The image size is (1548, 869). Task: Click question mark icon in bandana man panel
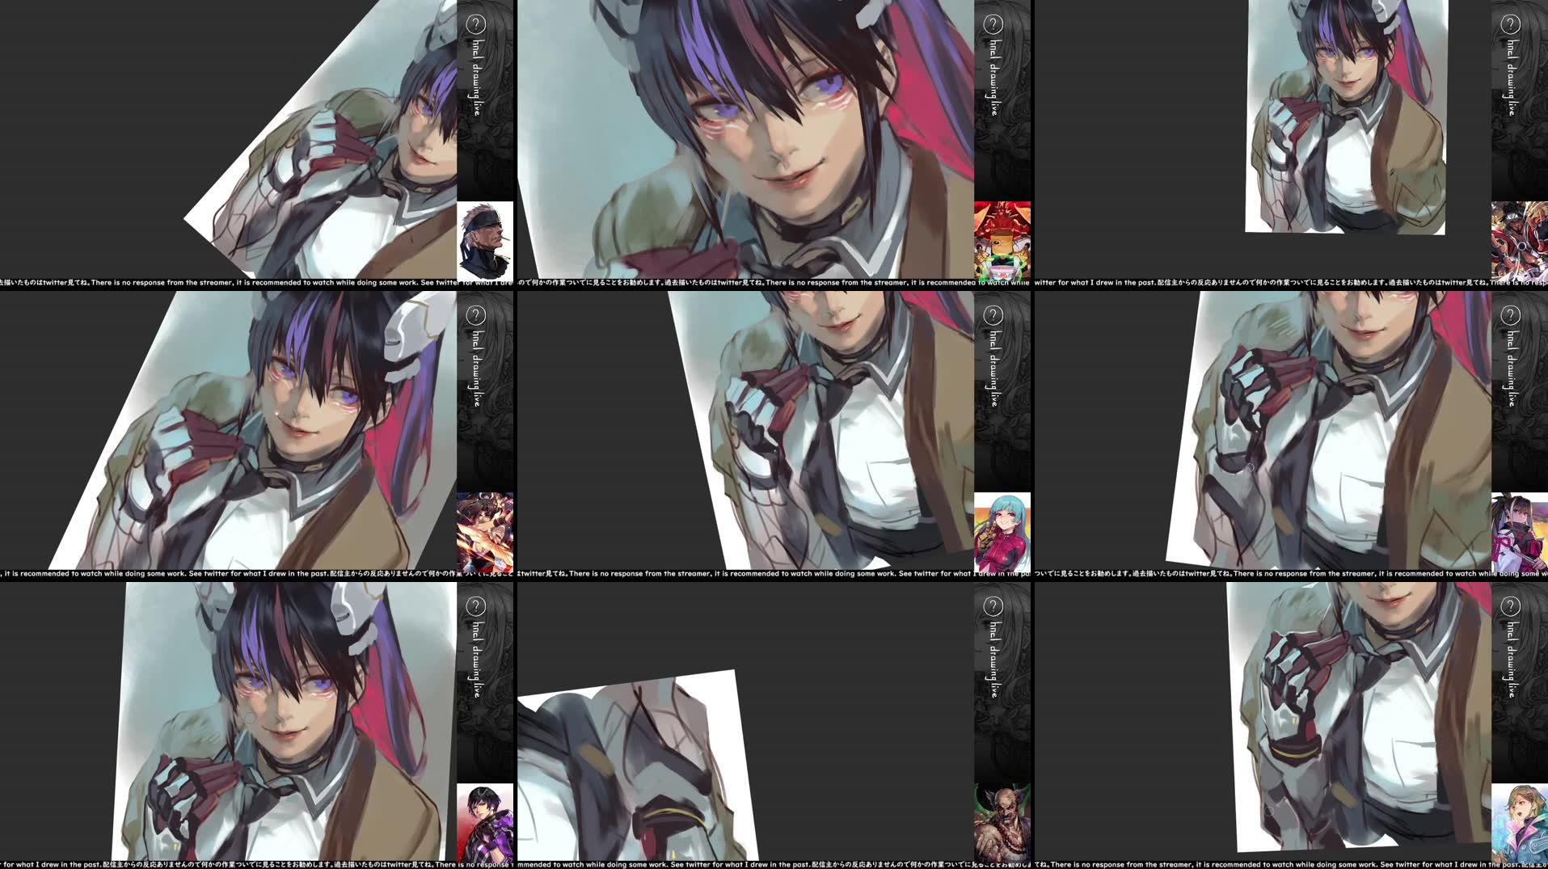pyautogui.click(x=475, y=24)
